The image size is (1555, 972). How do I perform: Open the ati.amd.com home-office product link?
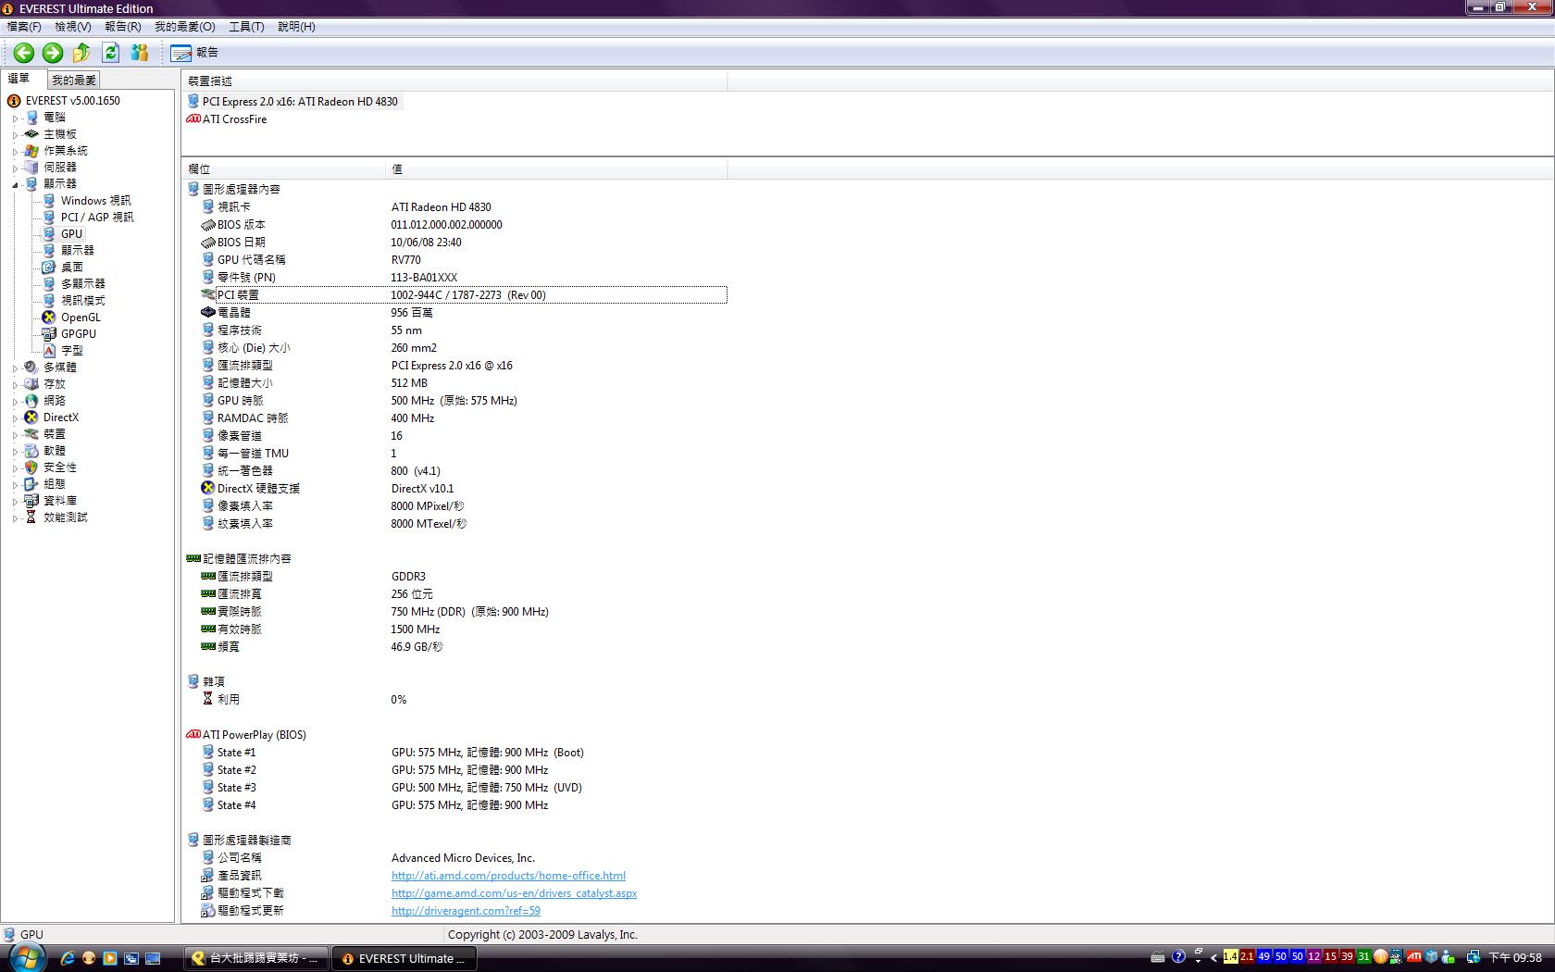click(508, 876)
